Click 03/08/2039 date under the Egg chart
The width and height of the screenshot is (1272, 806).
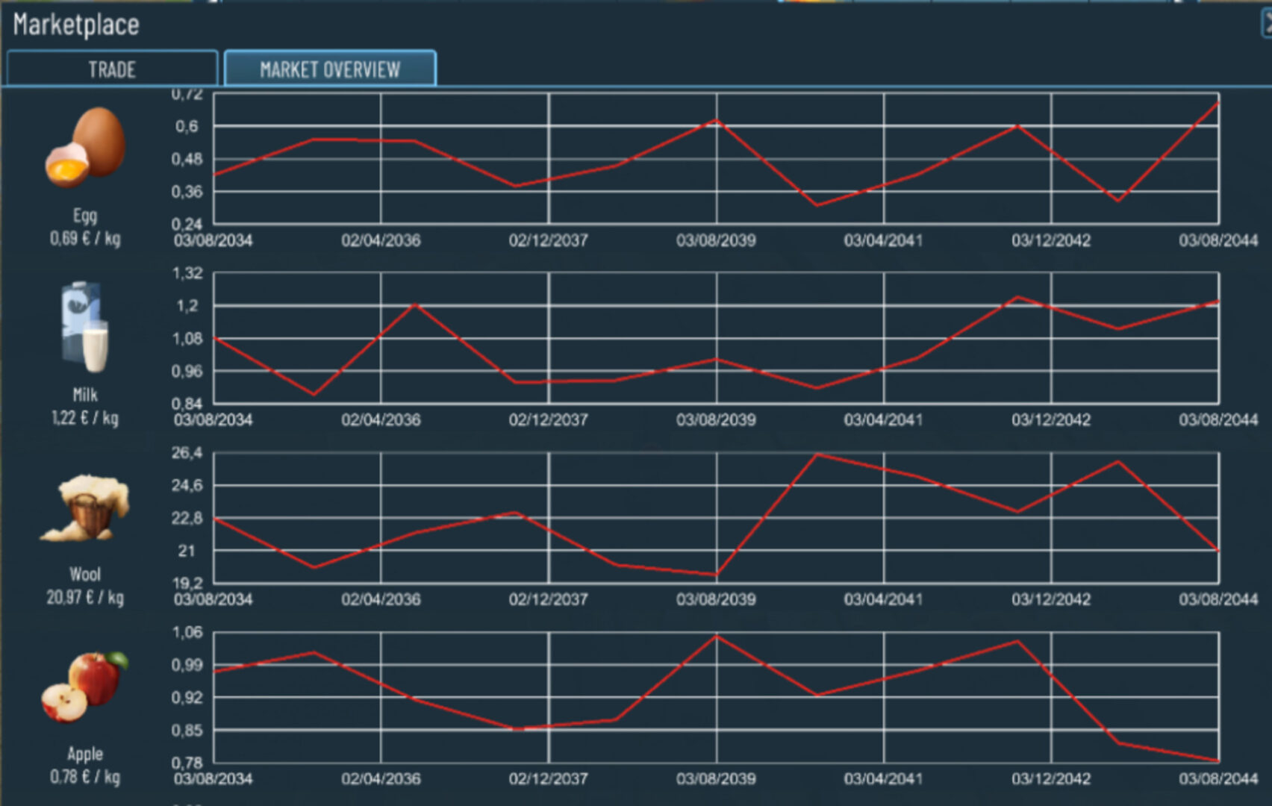[716, 240]
